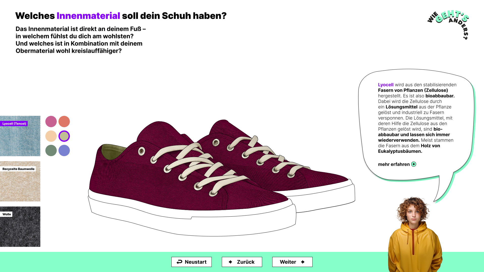The width and height of the screenshot is (484, 272).
Task: Choose the Wolle material tile
Action: pos(20,227)
